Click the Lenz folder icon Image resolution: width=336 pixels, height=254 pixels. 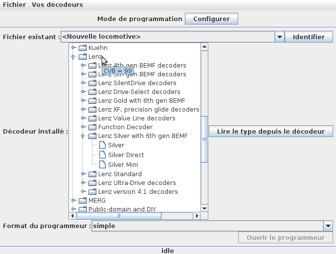(x=83, y=57)
